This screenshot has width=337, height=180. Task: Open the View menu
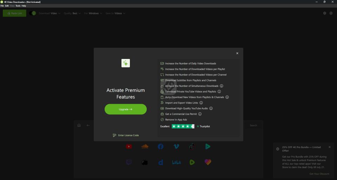[12, 6]
